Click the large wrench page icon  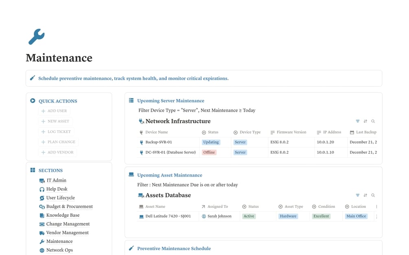(x=36, y=37)
